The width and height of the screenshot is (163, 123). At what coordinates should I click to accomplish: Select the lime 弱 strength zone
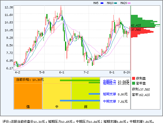click(x=85, y=93)
